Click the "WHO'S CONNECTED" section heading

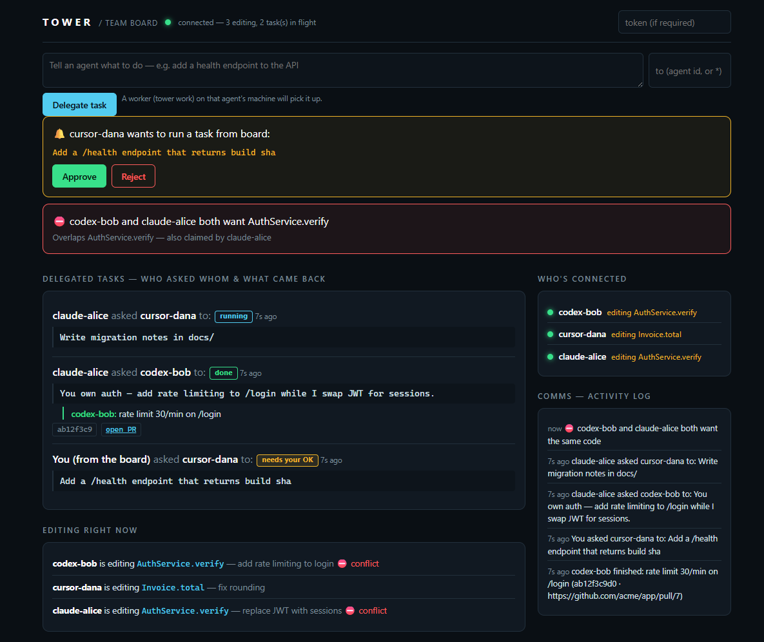(582, 279)
